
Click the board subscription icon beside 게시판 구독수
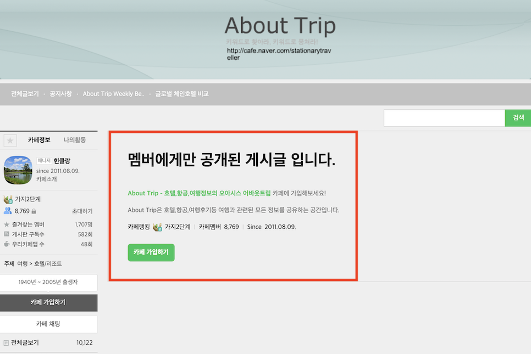[x=7, y=234]
